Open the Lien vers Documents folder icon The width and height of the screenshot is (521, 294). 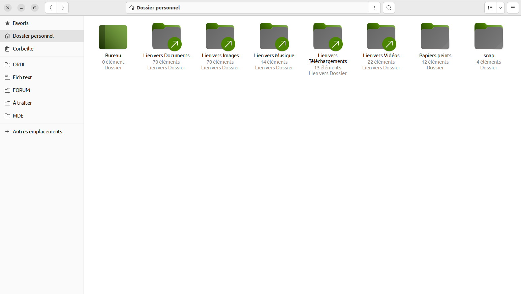point(166,37)
